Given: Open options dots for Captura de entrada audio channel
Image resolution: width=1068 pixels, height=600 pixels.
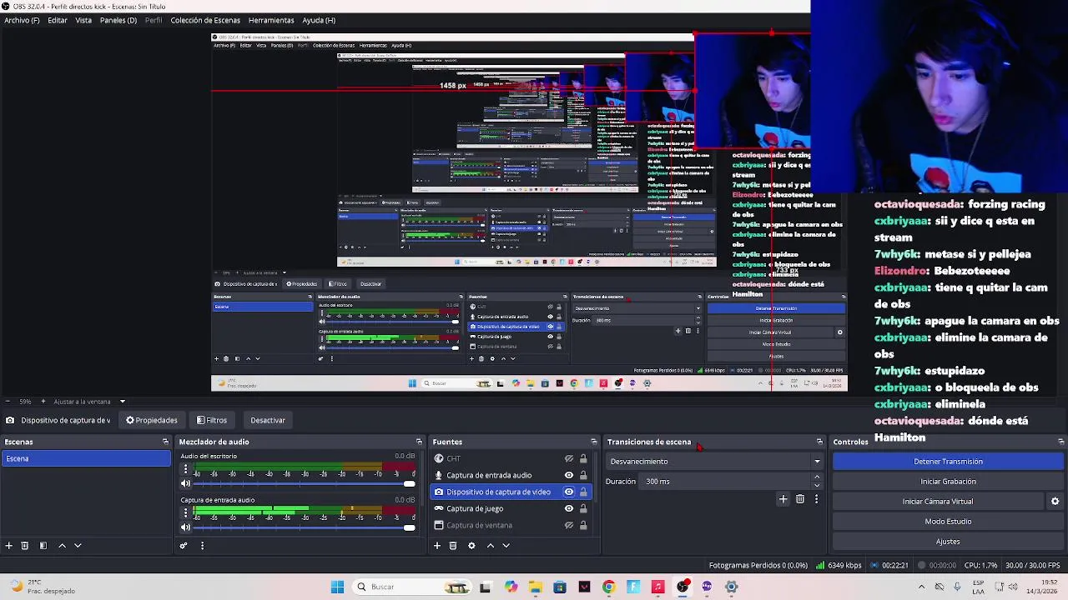Looking at the screenshot, I should coord(185,514).
